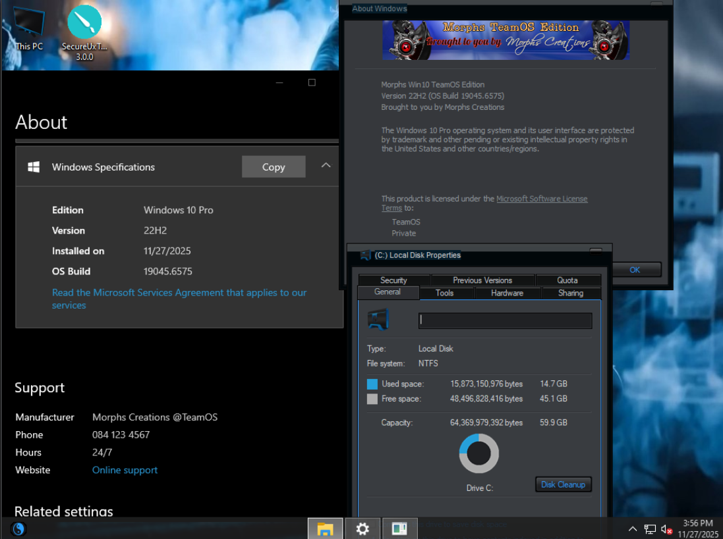Copy the Windows Specifications
This screenshot has height=539, width=723.
(274, 167)
